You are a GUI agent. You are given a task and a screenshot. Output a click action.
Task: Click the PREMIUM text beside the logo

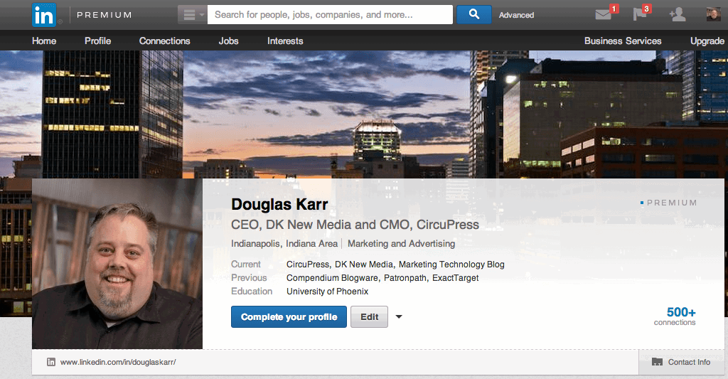point(104,15)
